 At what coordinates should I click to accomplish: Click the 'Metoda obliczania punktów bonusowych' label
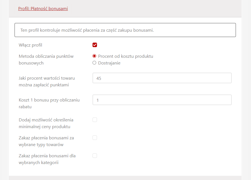click(x=46, y=59)
